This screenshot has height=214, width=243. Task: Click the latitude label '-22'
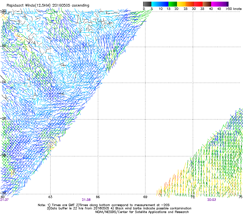click(3, 46)
